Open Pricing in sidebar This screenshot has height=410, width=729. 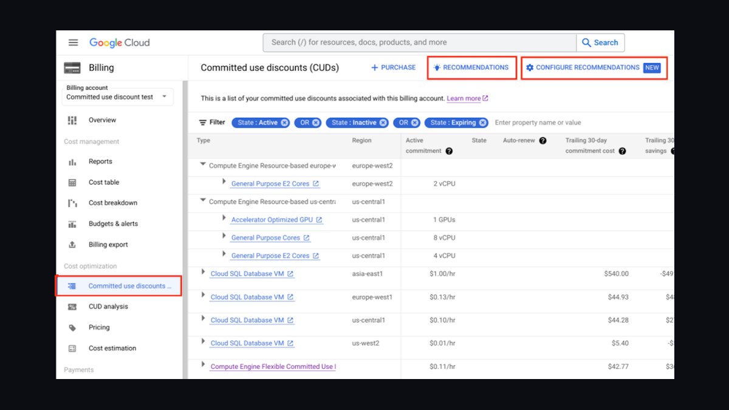(99, 327)
